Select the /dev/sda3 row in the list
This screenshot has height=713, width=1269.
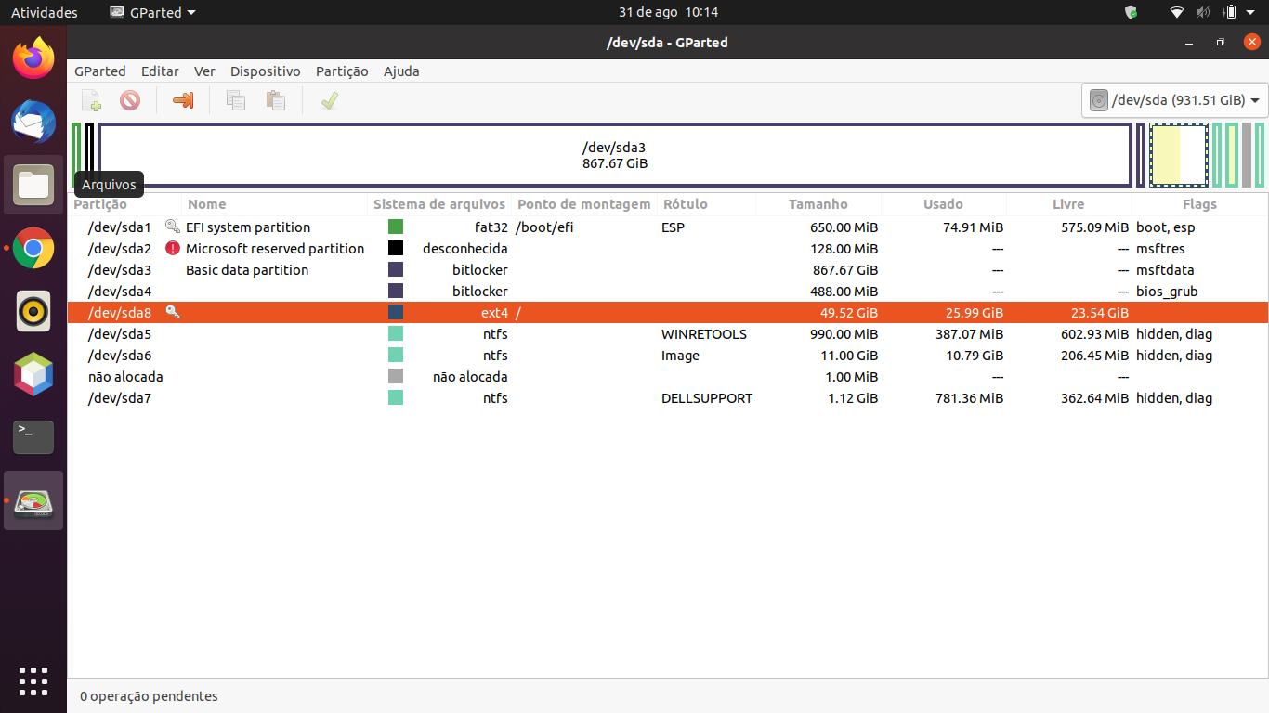pyautogui.click(x=668, y=269)
